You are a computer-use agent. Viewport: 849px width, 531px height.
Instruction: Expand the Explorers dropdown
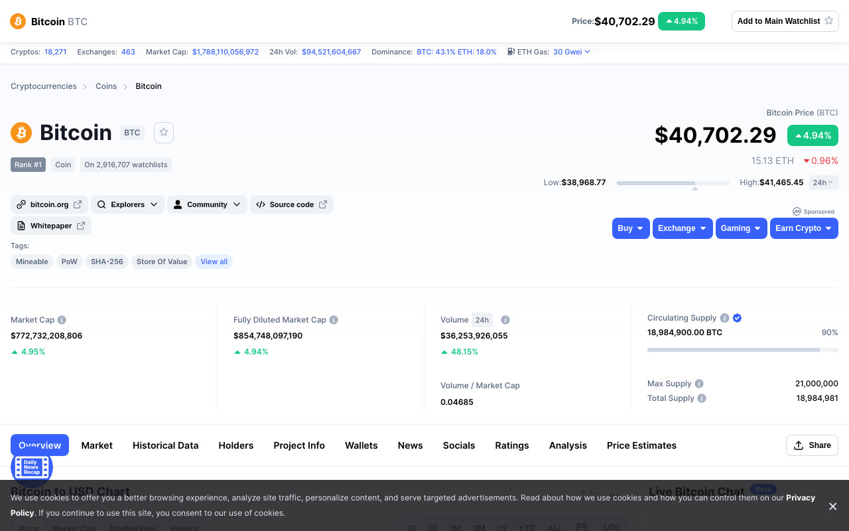click(127, 204)
